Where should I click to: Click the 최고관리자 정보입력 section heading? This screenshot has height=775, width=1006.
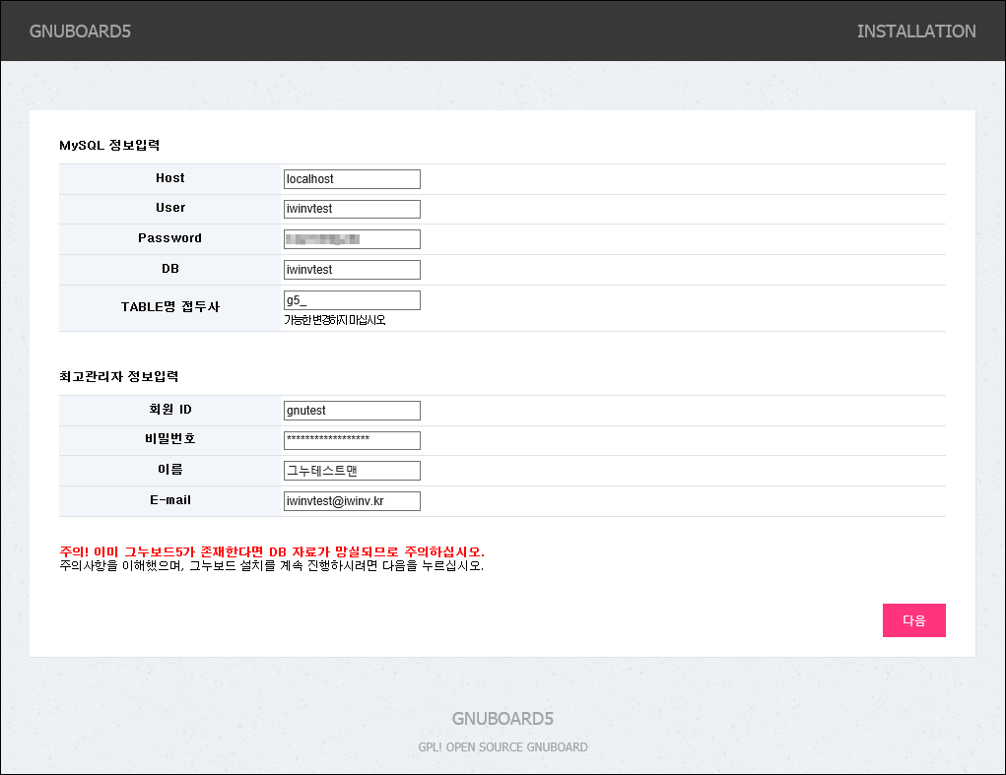(x=118, y=376)
